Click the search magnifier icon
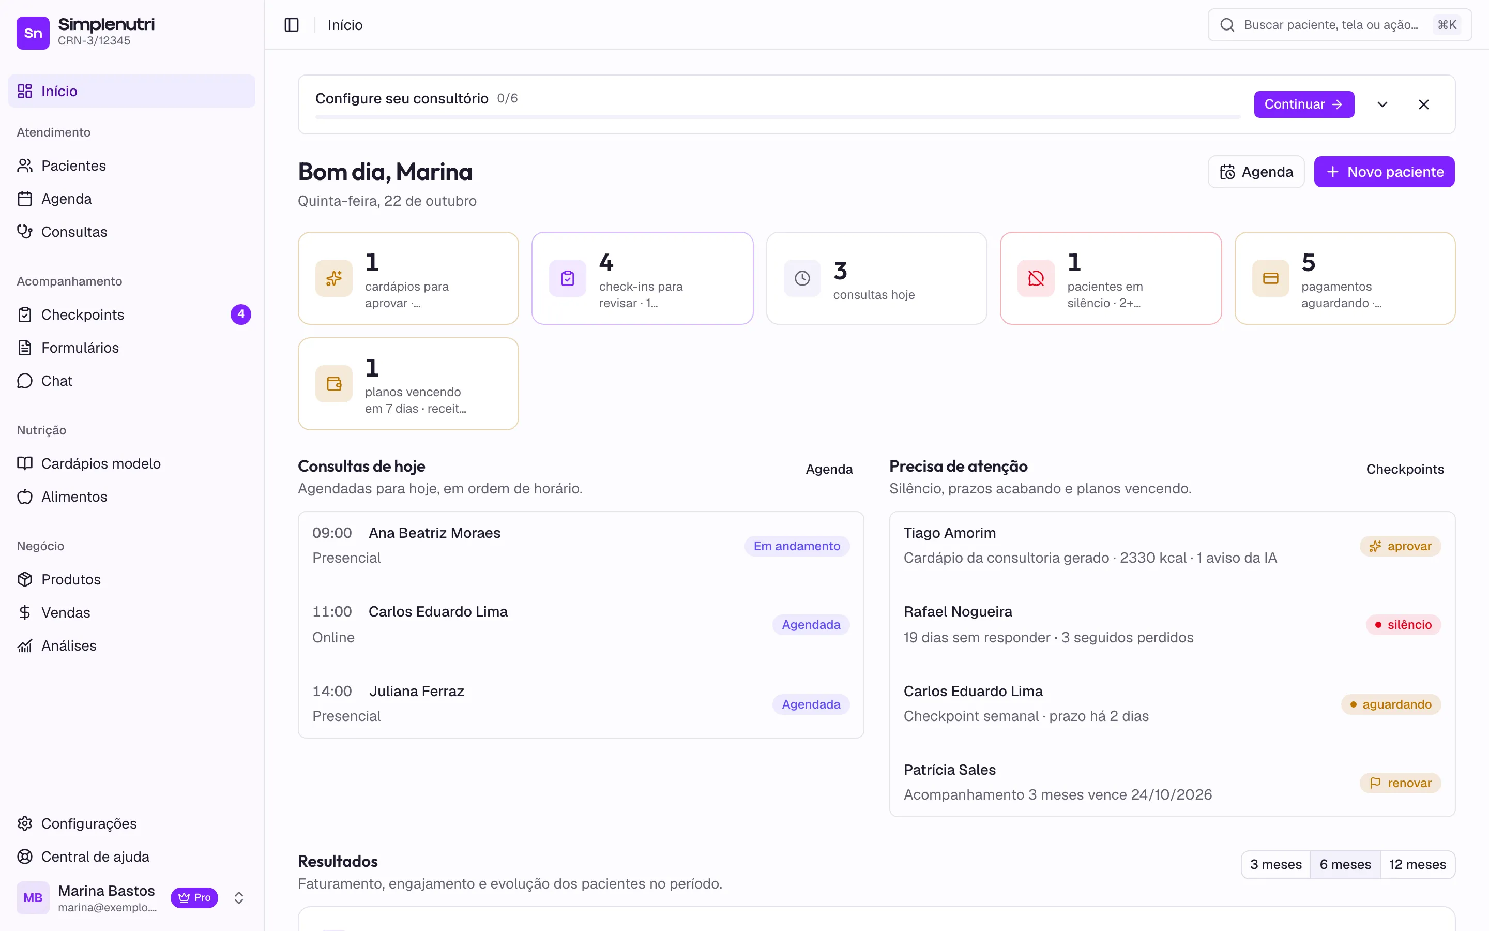This screenshot has height=931, width=1489. (1227, 25)
